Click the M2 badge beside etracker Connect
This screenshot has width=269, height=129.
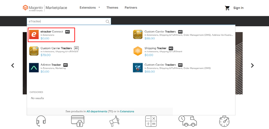(68, 32)
